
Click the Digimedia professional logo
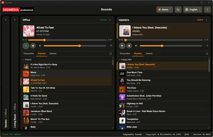pos(18,10)
